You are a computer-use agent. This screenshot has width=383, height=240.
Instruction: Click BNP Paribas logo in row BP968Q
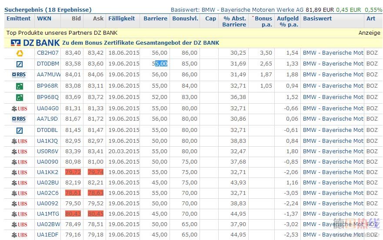point(20,97)
